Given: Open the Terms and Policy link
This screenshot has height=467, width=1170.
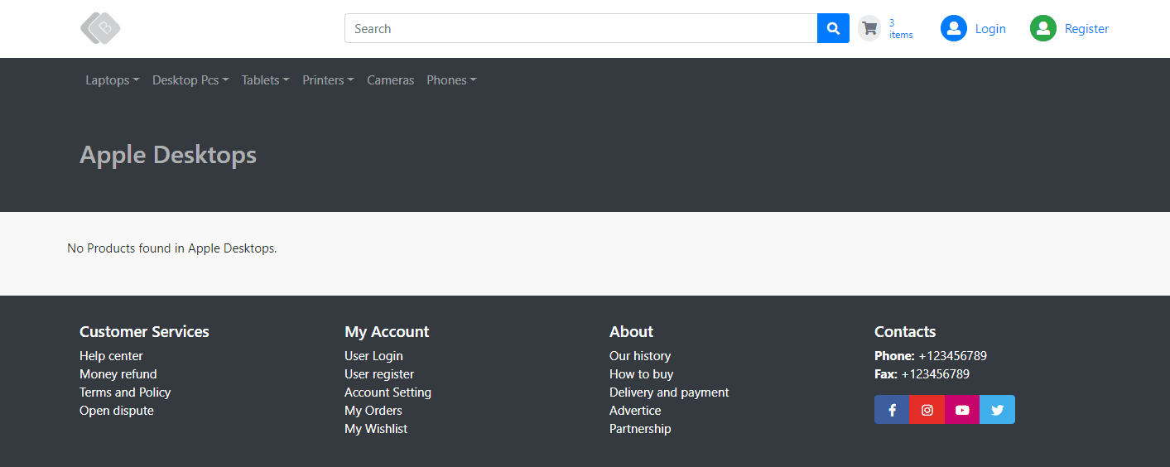Looking at the screenshot, I should tap(125, 392).
